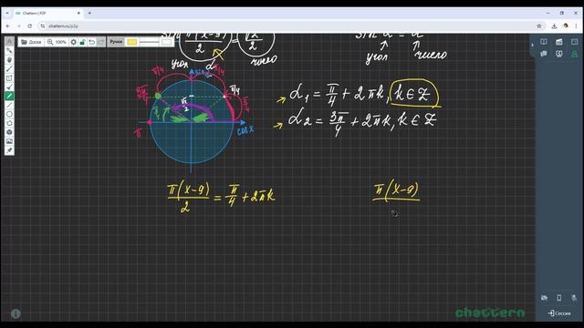
Task: Click the Ручка pen label
Action: (116, 42)
